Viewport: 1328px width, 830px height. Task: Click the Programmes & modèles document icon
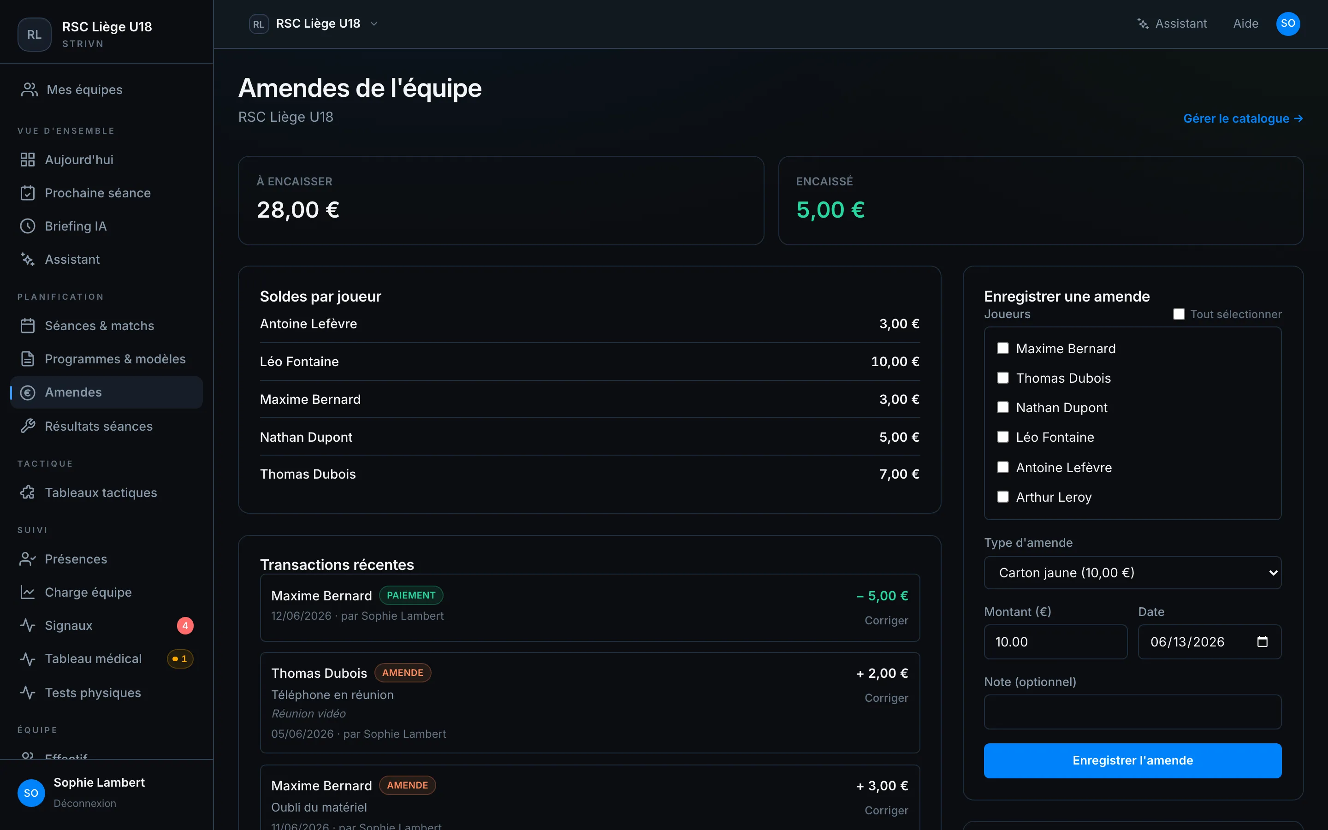point(28,359)
